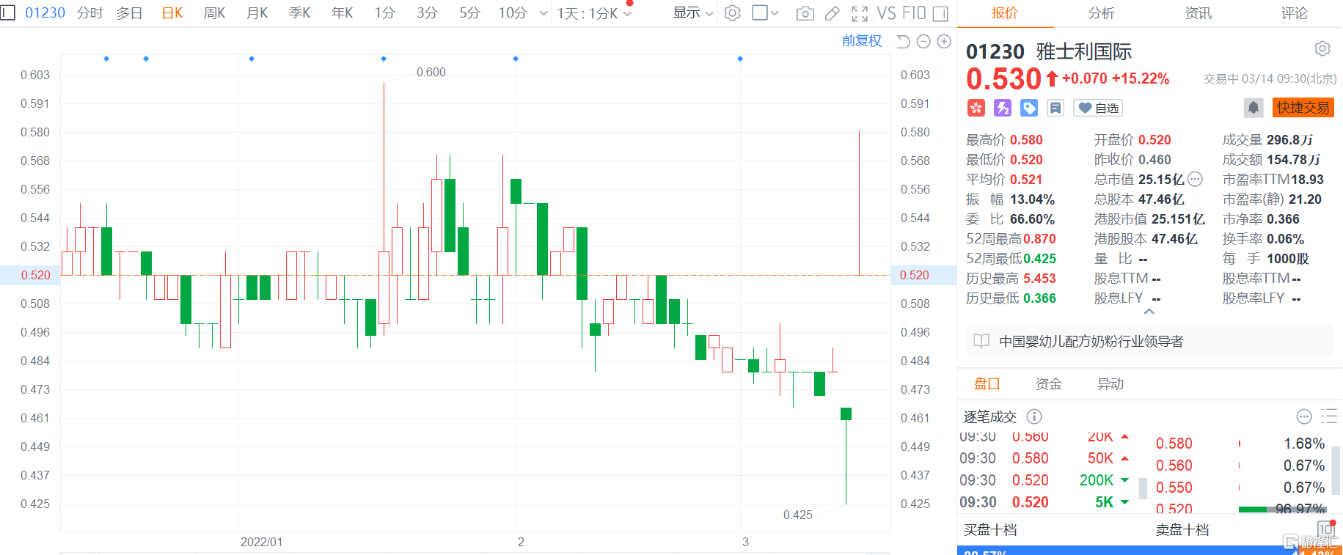The height and width of the screenshot is (555, 1343).
Task: Select 10分 chart interval
Action: (513, 13)
